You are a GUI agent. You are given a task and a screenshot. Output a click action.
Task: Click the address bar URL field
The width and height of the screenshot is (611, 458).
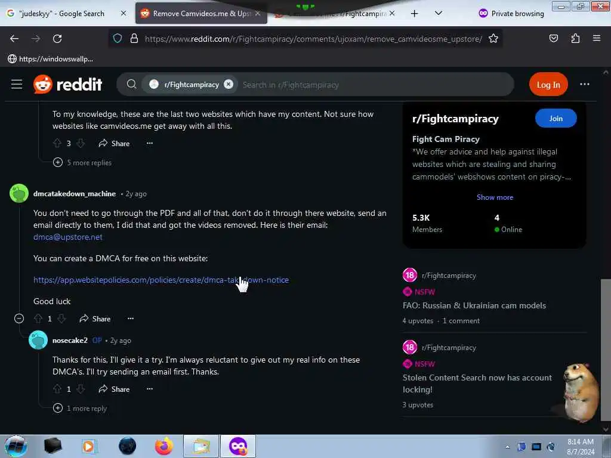(313, 39)
